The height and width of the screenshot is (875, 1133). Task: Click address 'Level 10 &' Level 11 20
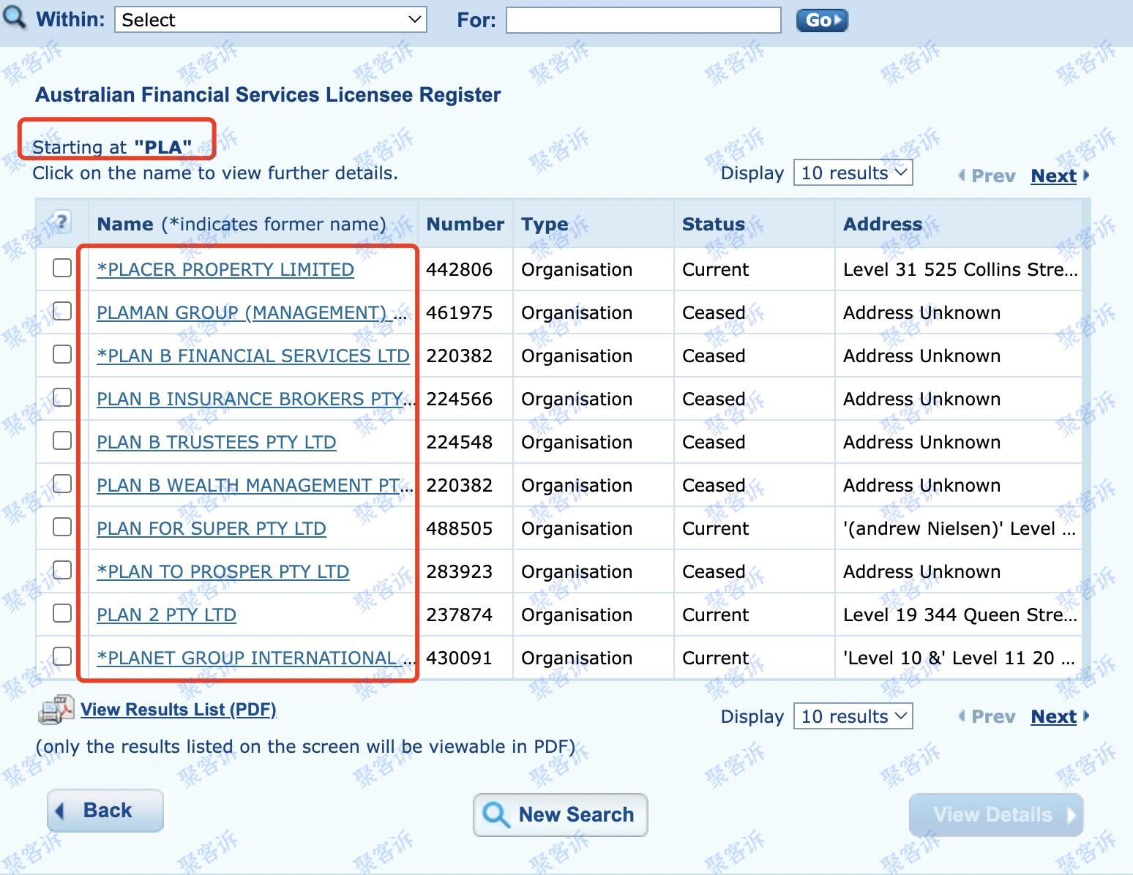959,658
